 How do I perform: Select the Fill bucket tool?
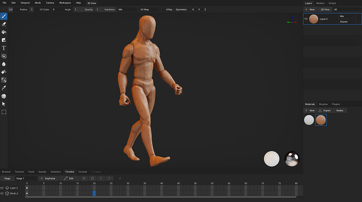pyautogui.click(x=4, y=32)
